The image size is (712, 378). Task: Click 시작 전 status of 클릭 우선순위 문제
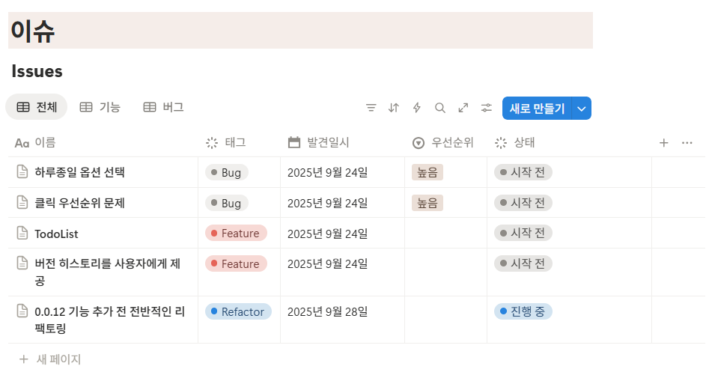(x=523, y=203)
